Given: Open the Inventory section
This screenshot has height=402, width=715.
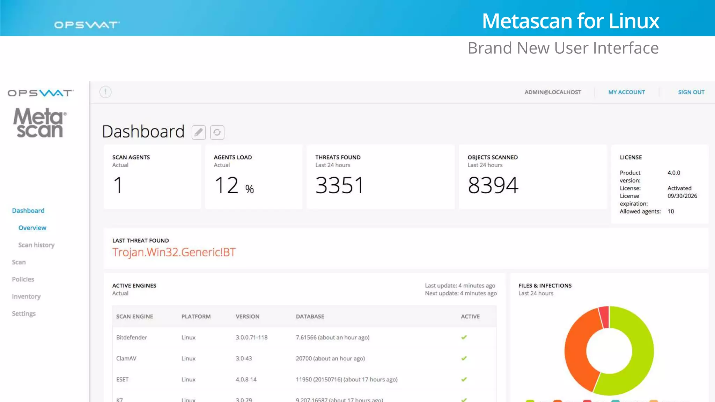Looking at the screenshot, I should pyautogui.click(x=26, y=296).
